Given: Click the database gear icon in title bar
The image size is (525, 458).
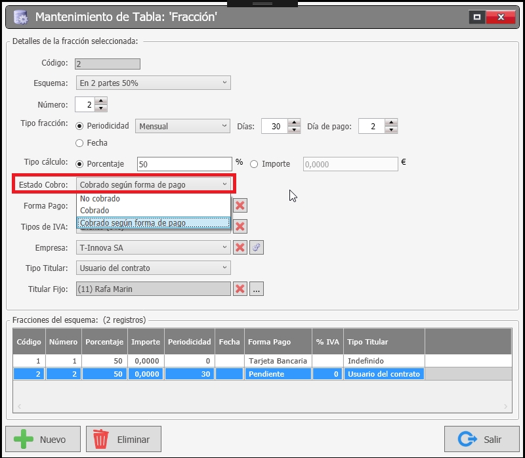Looking at the screenshot, I should [21, 17].
